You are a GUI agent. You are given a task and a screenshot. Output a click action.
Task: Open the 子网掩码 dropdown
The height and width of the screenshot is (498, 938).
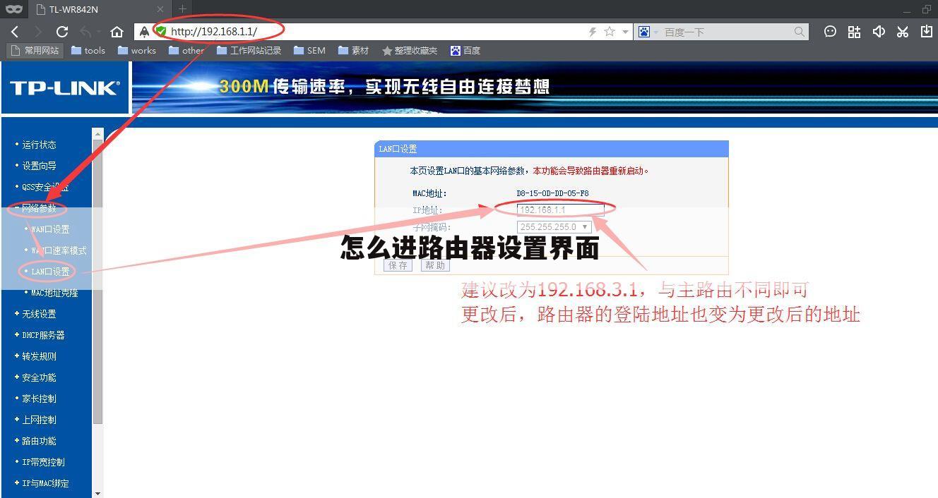tap(554, 227)
